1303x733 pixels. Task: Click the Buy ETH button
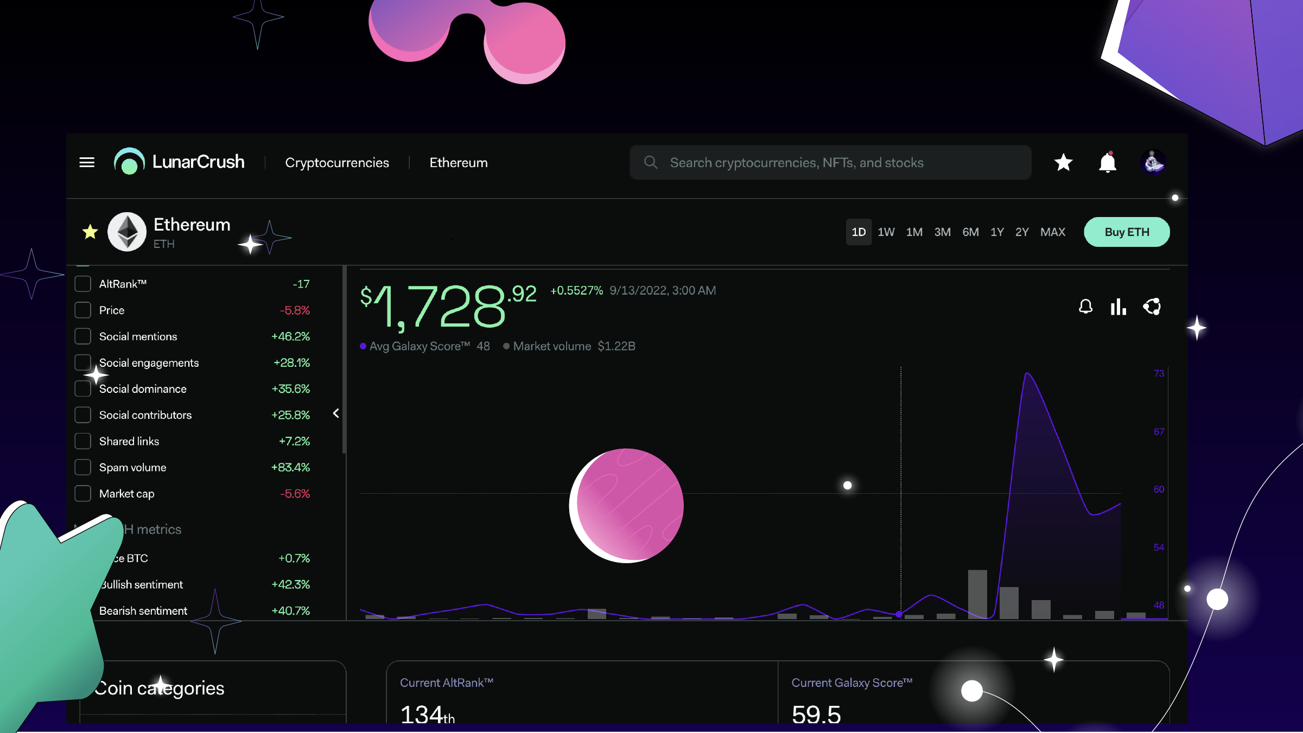1127,232
